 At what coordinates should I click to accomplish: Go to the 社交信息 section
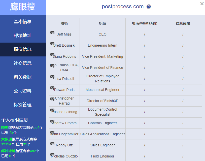23,63
